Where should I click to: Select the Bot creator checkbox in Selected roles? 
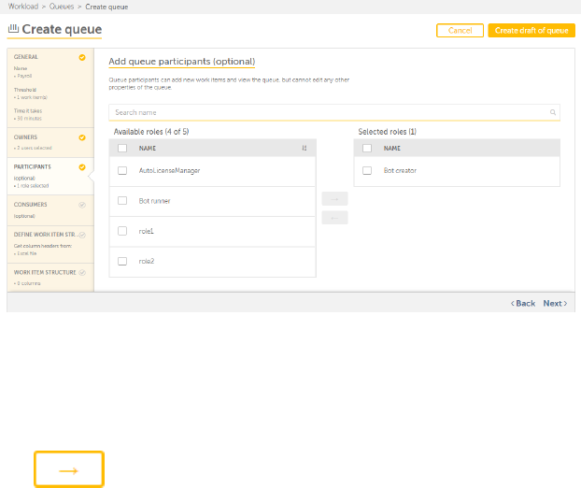367,171
